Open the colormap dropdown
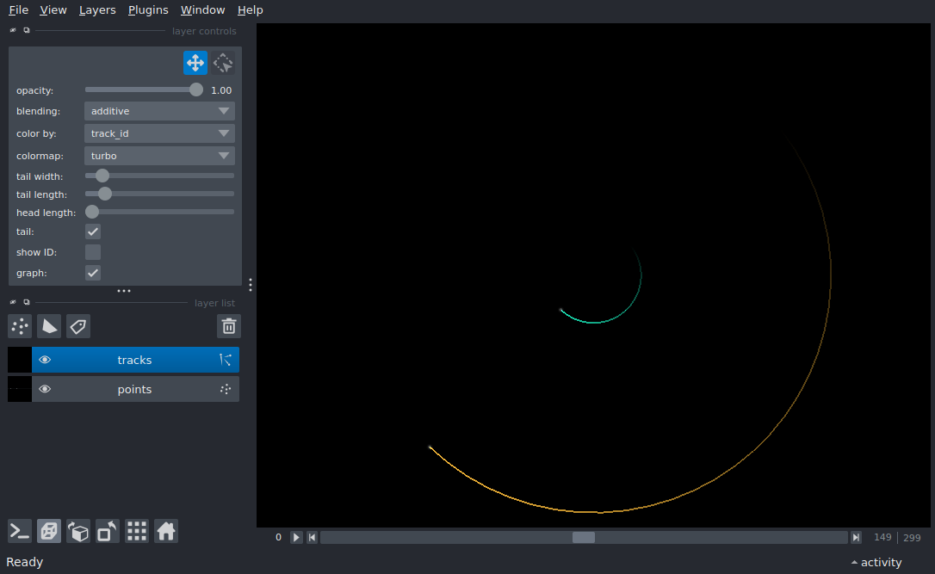The height and width of the screenshot is (574, 935). coord(159,156)
